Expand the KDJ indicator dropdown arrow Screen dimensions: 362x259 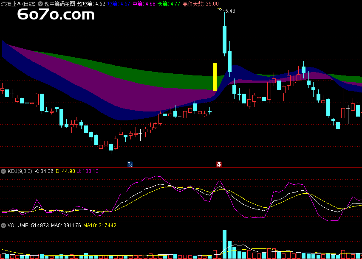(x=3, y=171)
